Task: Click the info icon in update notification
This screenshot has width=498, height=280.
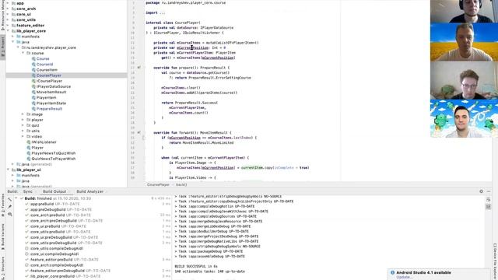Action: tap(392, 272)
